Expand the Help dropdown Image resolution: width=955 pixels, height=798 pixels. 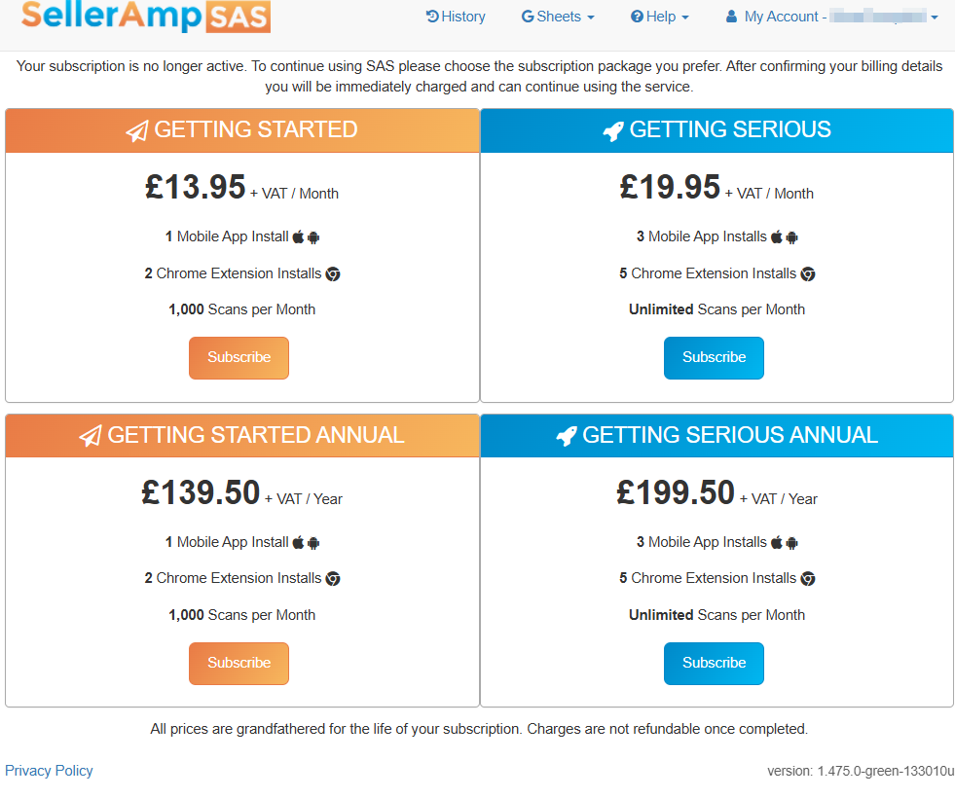(660, 17)
